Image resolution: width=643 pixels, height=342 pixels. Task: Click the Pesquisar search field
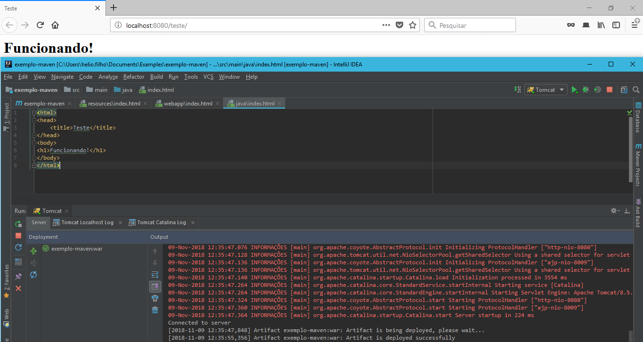point(470,25)
